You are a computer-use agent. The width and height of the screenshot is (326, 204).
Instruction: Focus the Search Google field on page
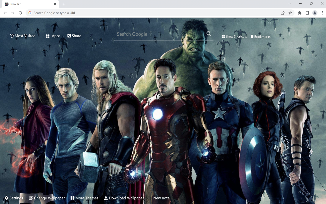(x=160, y=34)
